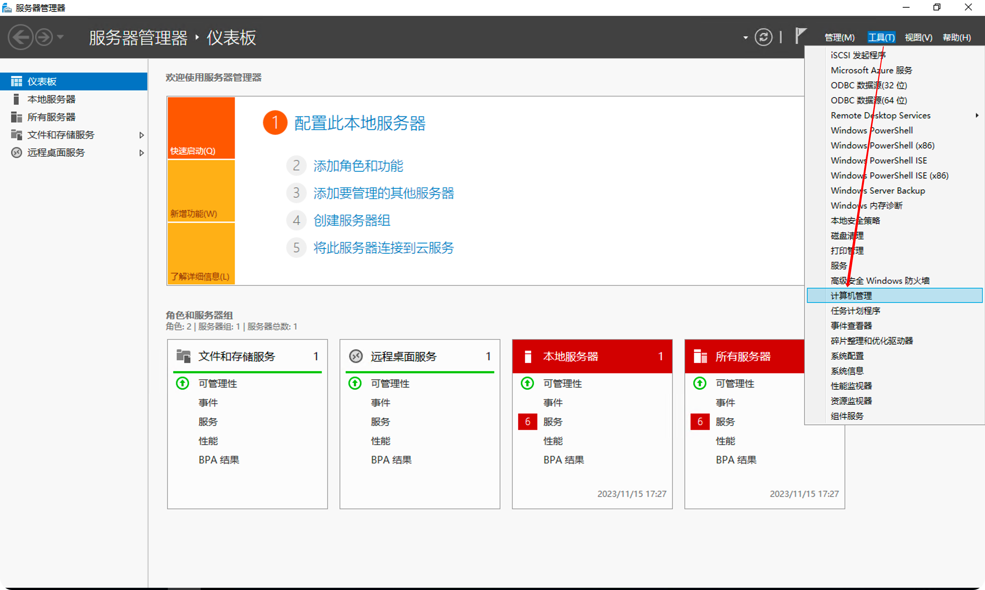Click the 所有服务器 sidebar icon
The width and height of the screenshot is (985, 590).
click(x=16, y=117)
